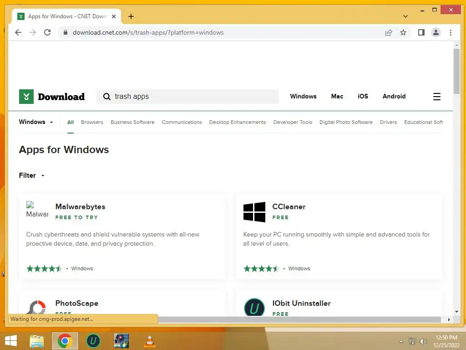This screenshot has height=350, width=466.
Task: Open the Developer Tools category
Action: tap(293, 122)
